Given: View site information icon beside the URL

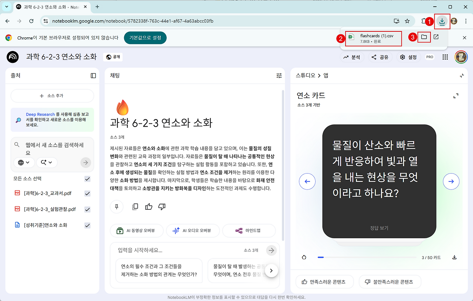Looking at the screenshot, I should 45,21.
